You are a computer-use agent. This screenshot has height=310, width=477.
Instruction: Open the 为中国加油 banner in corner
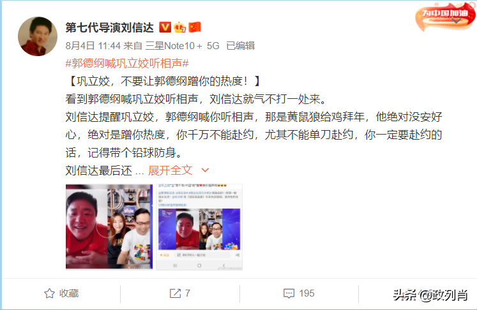point(445,17)
